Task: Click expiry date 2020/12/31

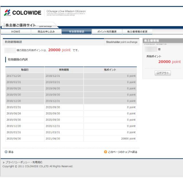Action: [x=53, y=126]
